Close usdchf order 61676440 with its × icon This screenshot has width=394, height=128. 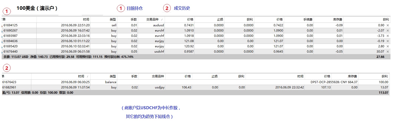pos(388,52)
